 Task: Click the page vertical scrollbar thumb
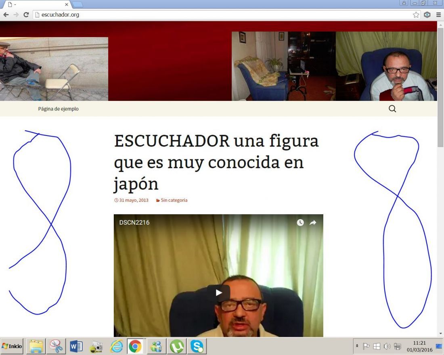pos(440,87)
